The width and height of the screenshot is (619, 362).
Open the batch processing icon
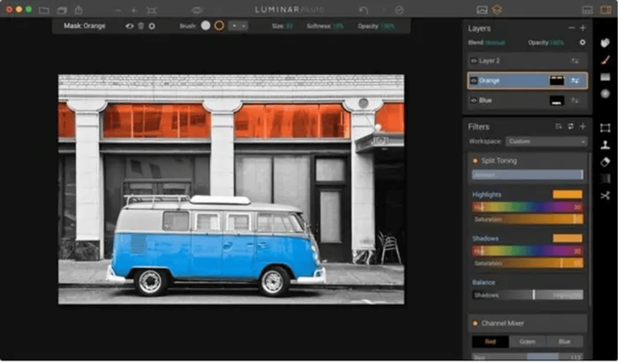pyautogui.click(x=62, y=10)
